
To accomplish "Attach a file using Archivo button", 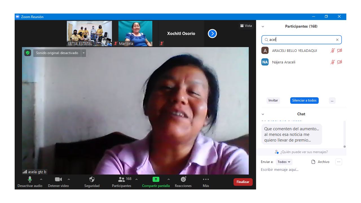I will point(320,162).
